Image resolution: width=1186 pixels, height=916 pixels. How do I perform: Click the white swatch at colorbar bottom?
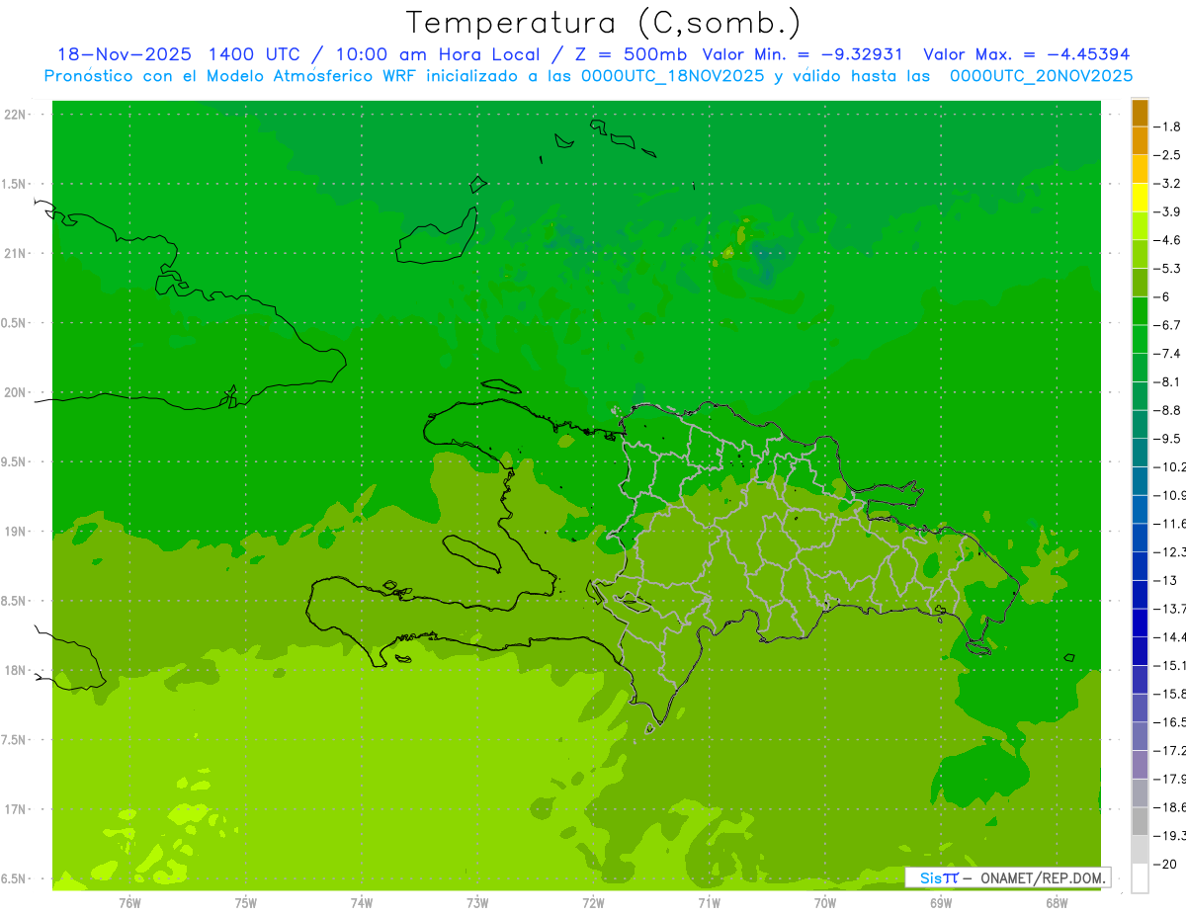pos(1140,878)
